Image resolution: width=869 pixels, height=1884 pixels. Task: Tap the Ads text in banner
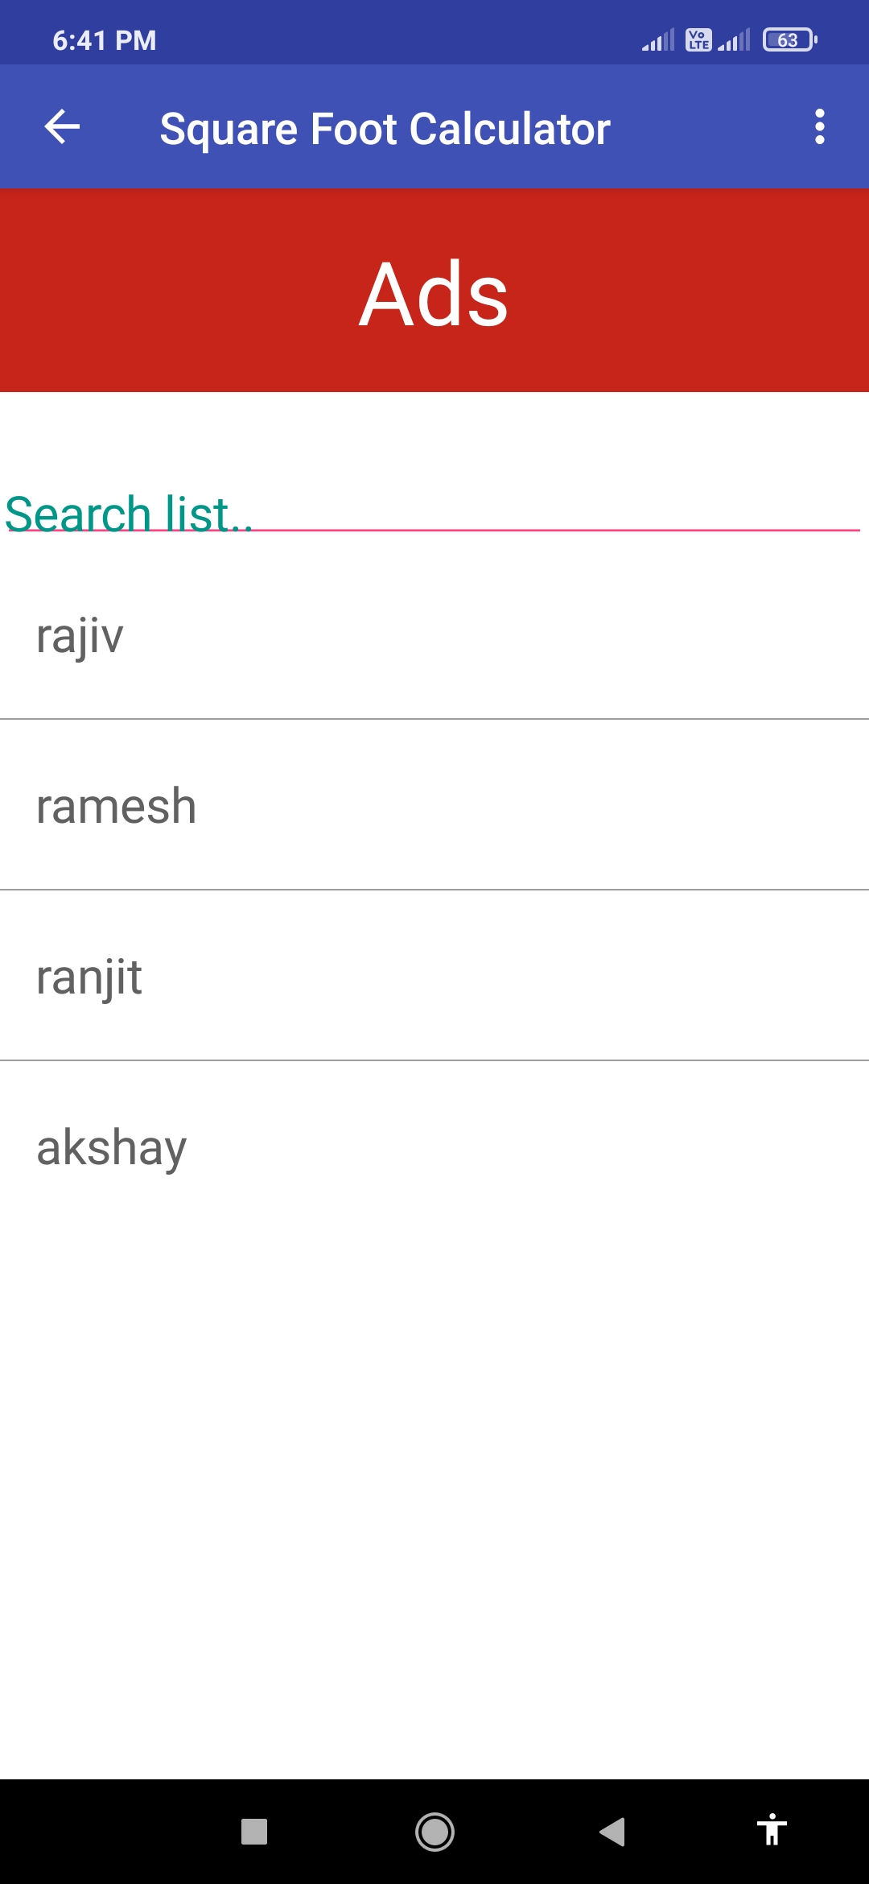pos(434,294)
